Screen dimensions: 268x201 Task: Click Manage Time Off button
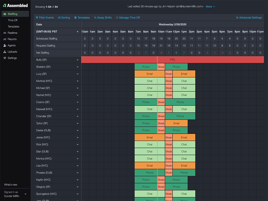point(128,18)
